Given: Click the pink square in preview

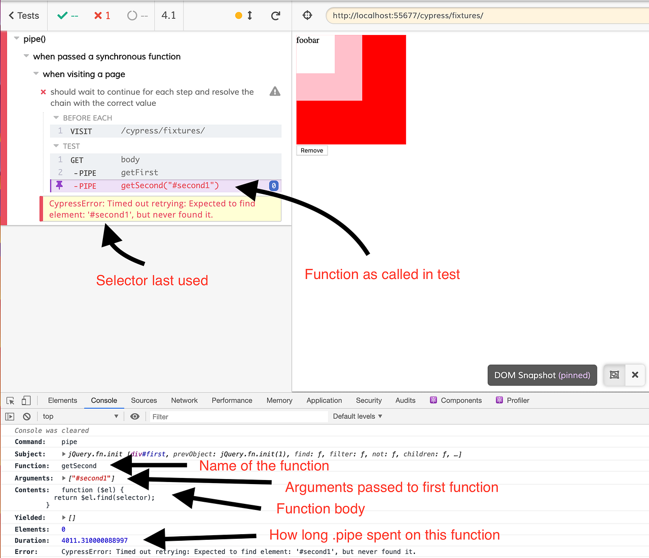Looking at the screenshot, I should click(349, 86).
